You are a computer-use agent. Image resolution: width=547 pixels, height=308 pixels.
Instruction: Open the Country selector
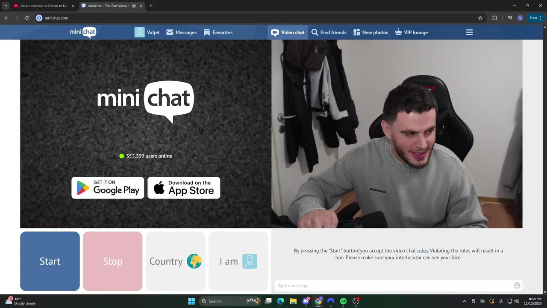176,261
